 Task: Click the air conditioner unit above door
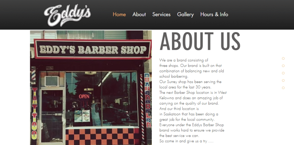(x=52, y=81)
